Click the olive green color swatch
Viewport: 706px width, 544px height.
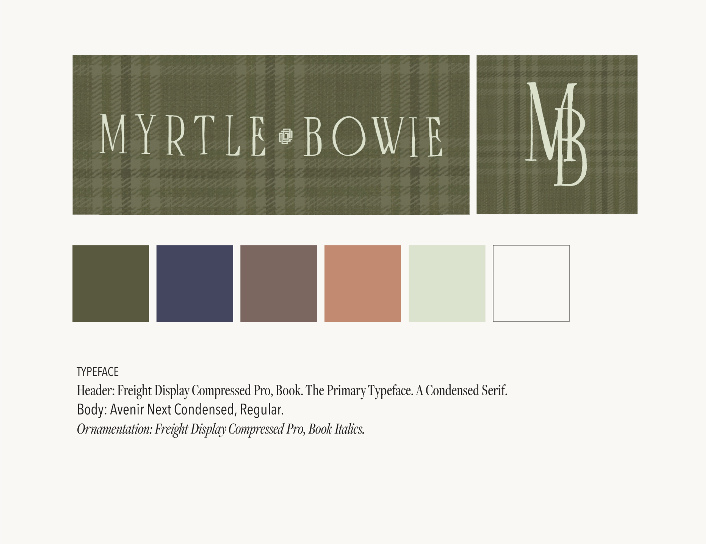coord(111,283)
